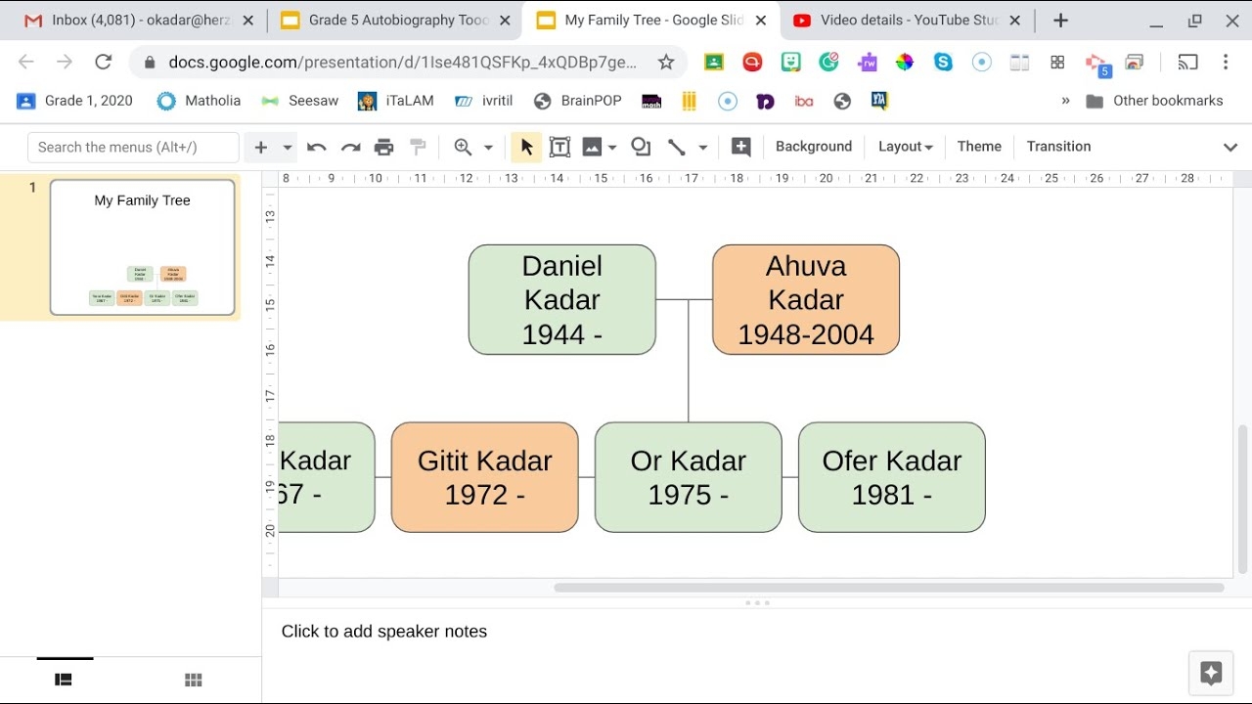
Task: Click the Add comment icon
Action: (740, 148)
